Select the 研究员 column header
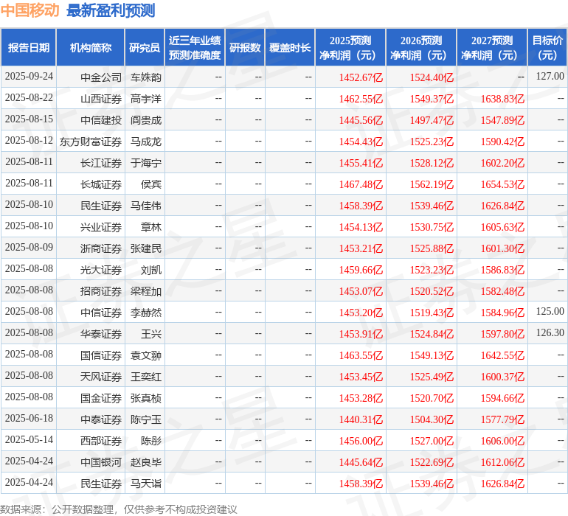 tap(145, 48)
